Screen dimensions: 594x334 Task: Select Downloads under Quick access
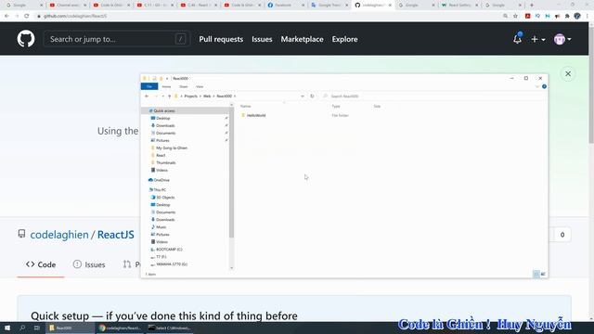click(x=165, y=126)
